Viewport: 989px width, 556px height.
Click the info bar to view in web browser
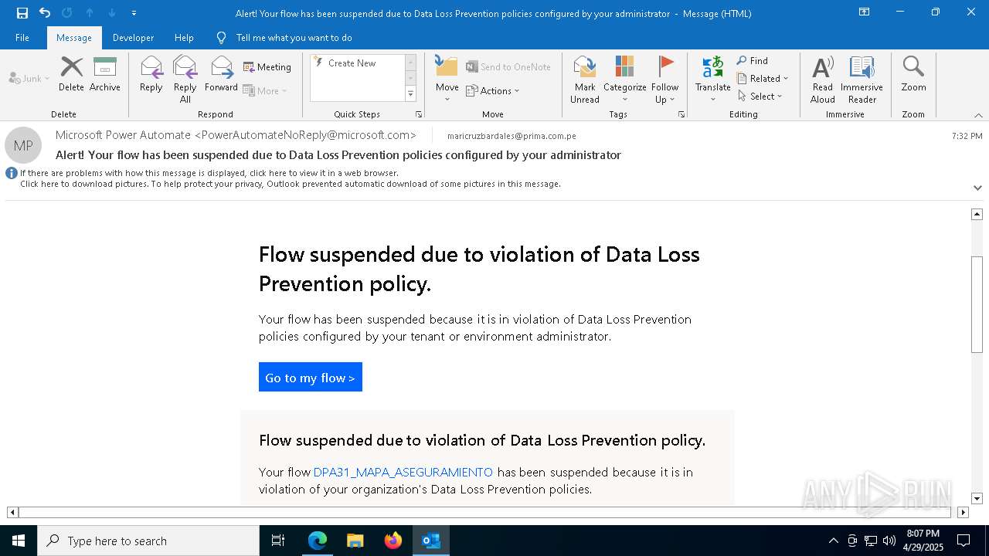209,173
